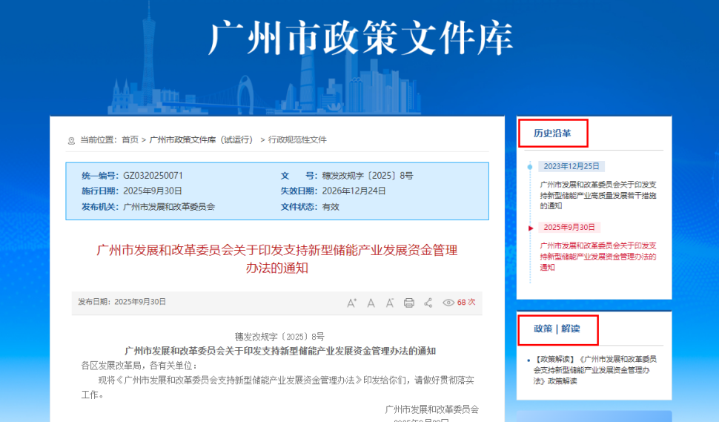The width and height of the screenshot is (719, 422).
Task: Open 行政规范性文件 breadcrumb link
Action: (297, 139)
